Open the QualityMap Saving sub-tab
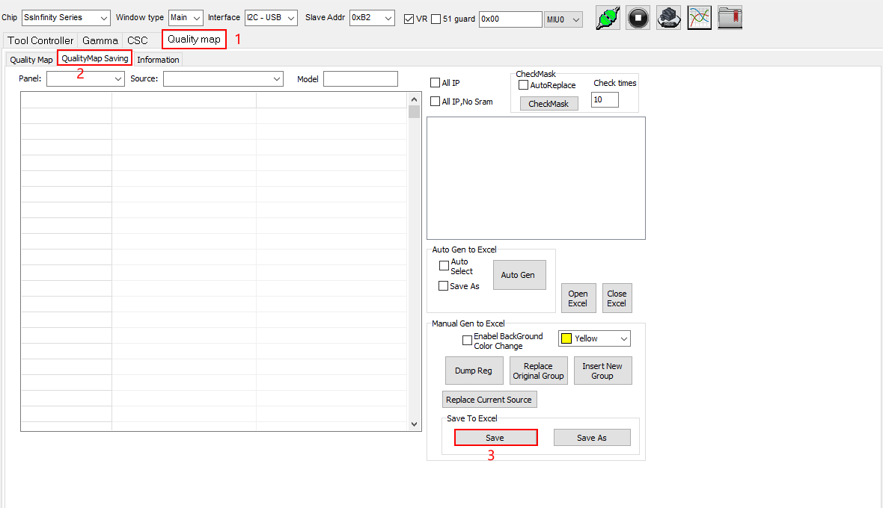The image size is (883, 508). [94, 58]
